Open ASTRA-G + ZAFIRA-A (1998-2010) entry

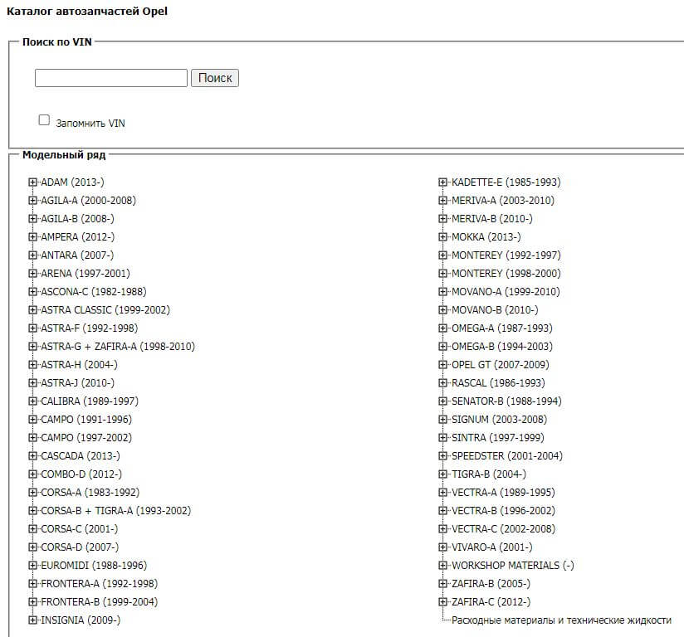118,347
